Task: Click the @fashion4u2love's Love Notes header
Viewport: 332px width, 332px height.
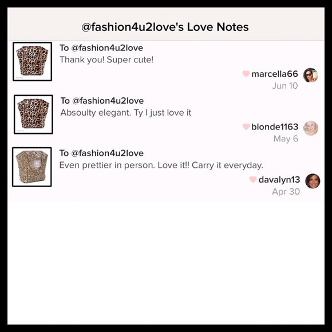Action: (x=165, y=27)
